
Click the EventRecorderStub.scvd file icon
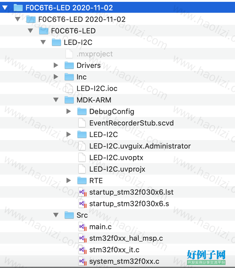pos(82,123)
